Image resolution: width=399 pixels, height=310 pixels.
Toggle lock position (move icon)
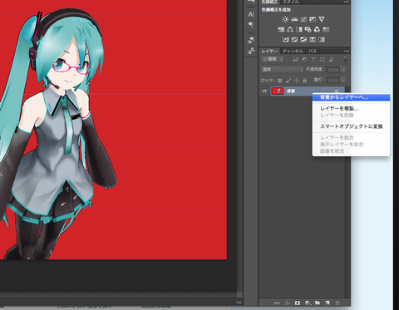296,81
